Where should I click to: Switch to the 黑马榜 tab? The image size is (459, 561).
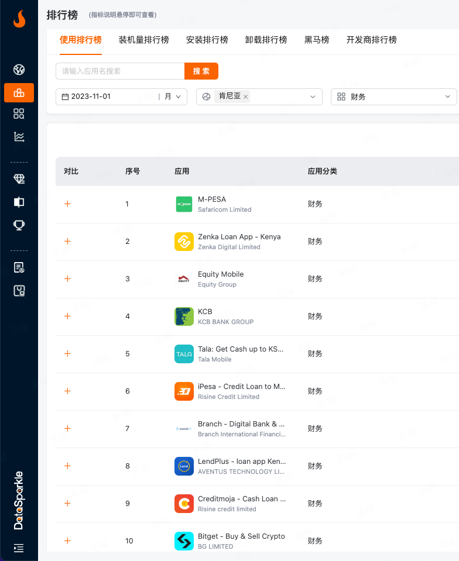(x=317, y=40)
